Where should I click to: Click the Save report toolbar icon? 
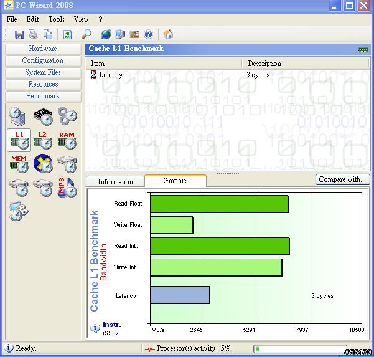(x=19, y=34)
